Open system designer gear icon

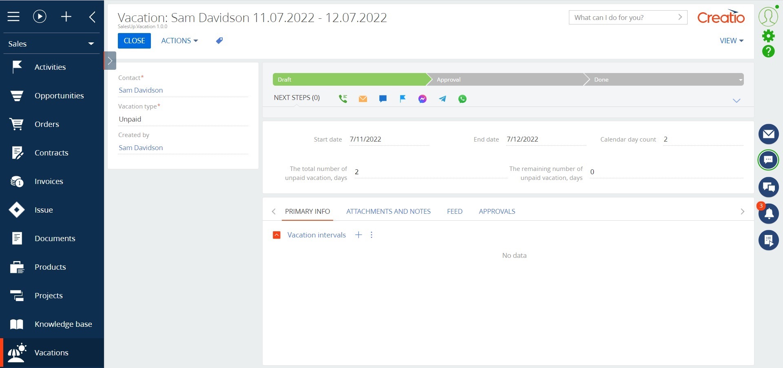[768, 36]
